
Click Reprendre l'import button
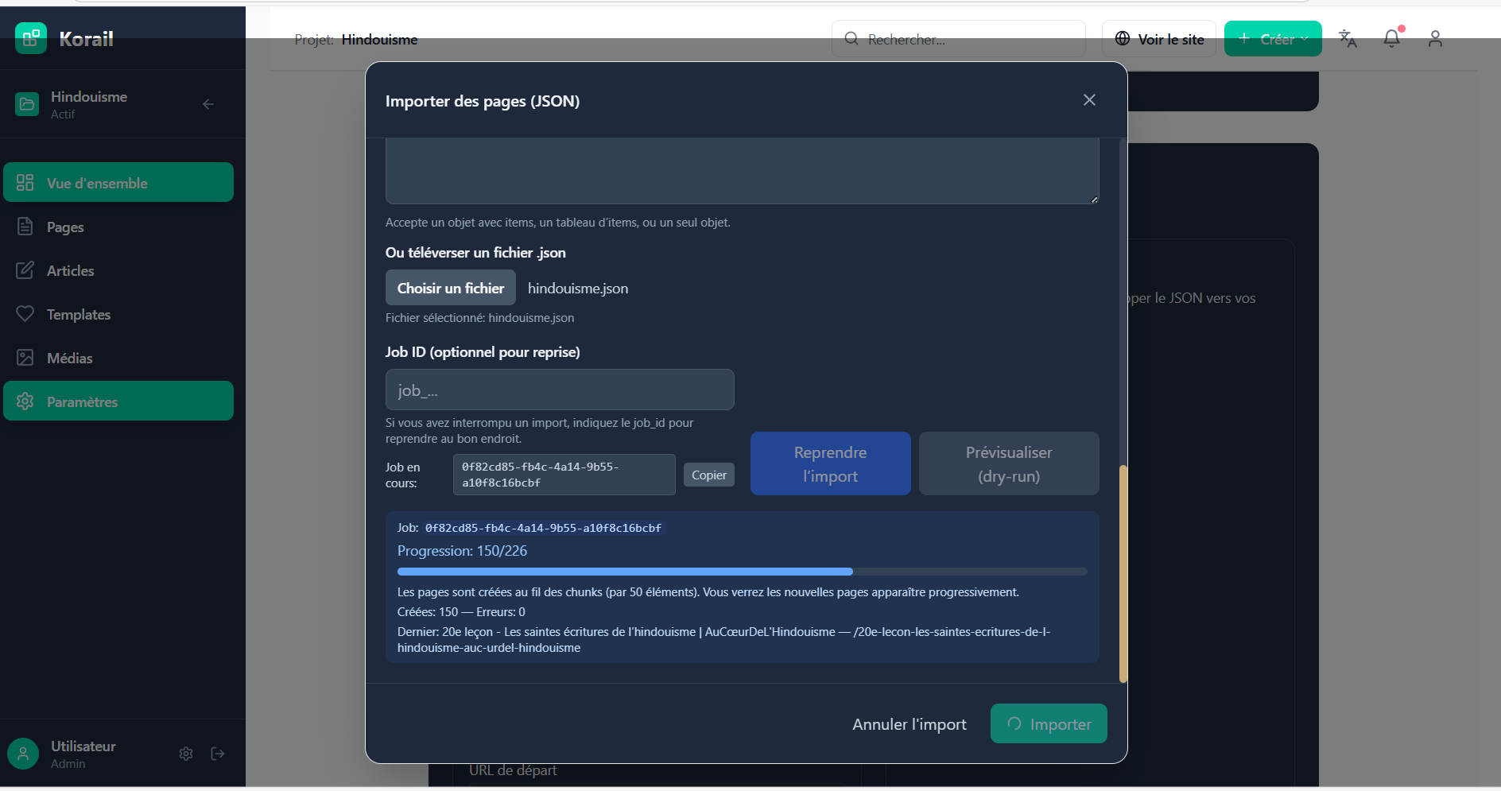click(830, 463)
